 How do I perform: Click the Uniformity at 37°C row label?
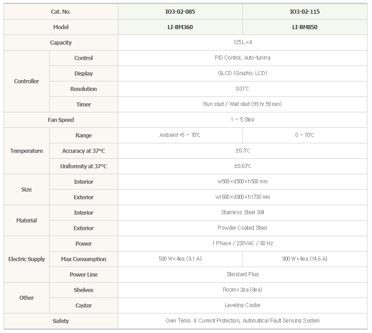[x=84, y=166]
